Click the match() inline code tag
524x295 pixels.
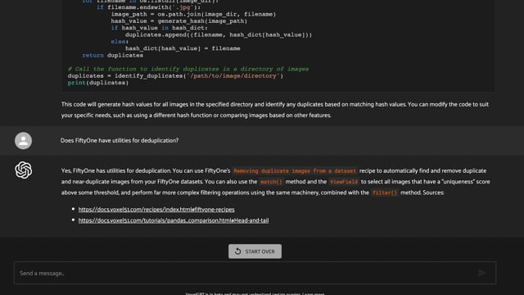click(x=271, y=182)
